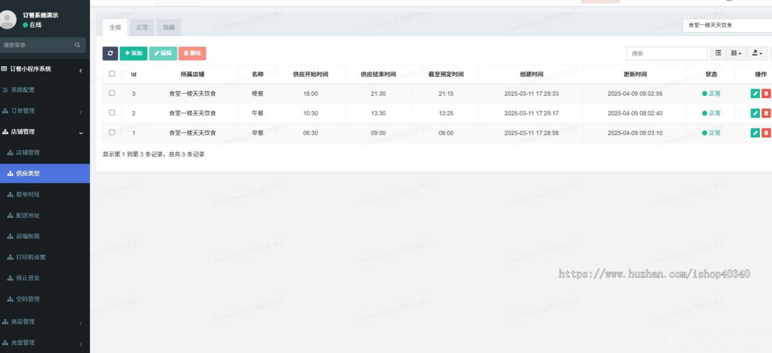The width and height of the screenshot is (772, 353).
Task: Click the 晚餐 name cell
Action: [257, 94]
